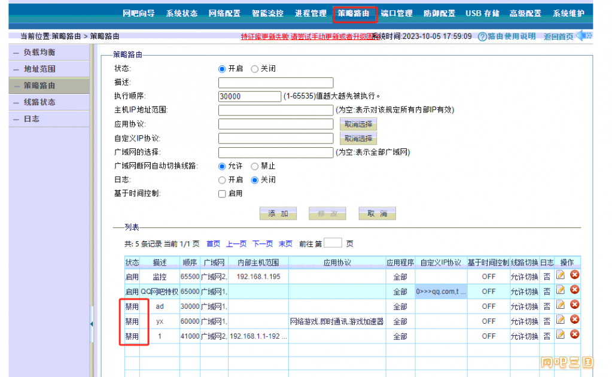Click the 添加 button
Viewport: 612px width, 377px height.
click(278, 214)
